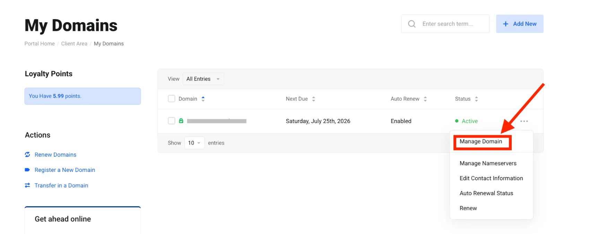Screen dimensions: 589x234
Task: Click the green Active status dot
Action: pos(457,121)
